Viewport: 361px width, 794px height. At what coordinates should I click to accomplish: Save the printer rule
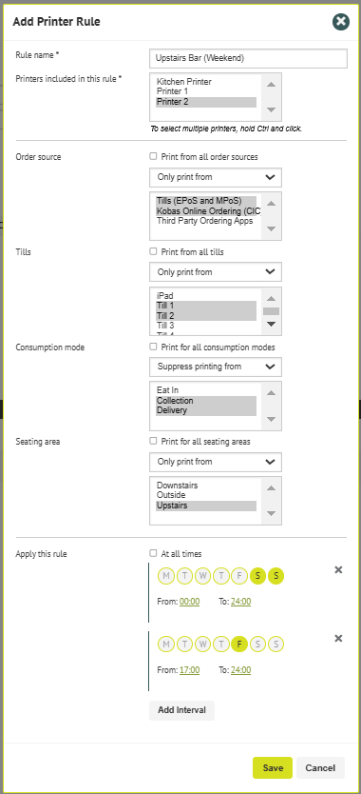coord(273,767)
